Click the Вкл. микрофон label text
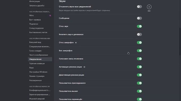 [66, 50]
